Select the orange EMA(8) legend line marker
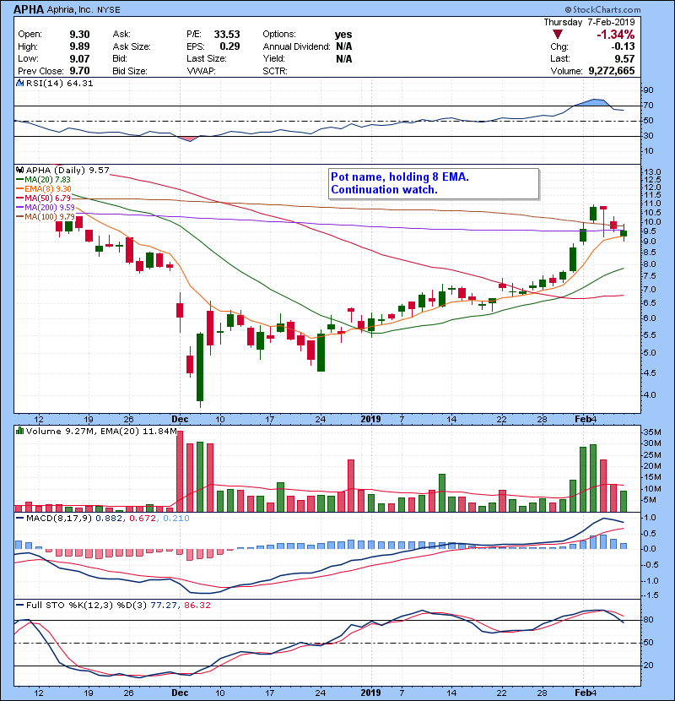Image resolution: width=675 pixels, height=701 pixels. pos(20,189)
